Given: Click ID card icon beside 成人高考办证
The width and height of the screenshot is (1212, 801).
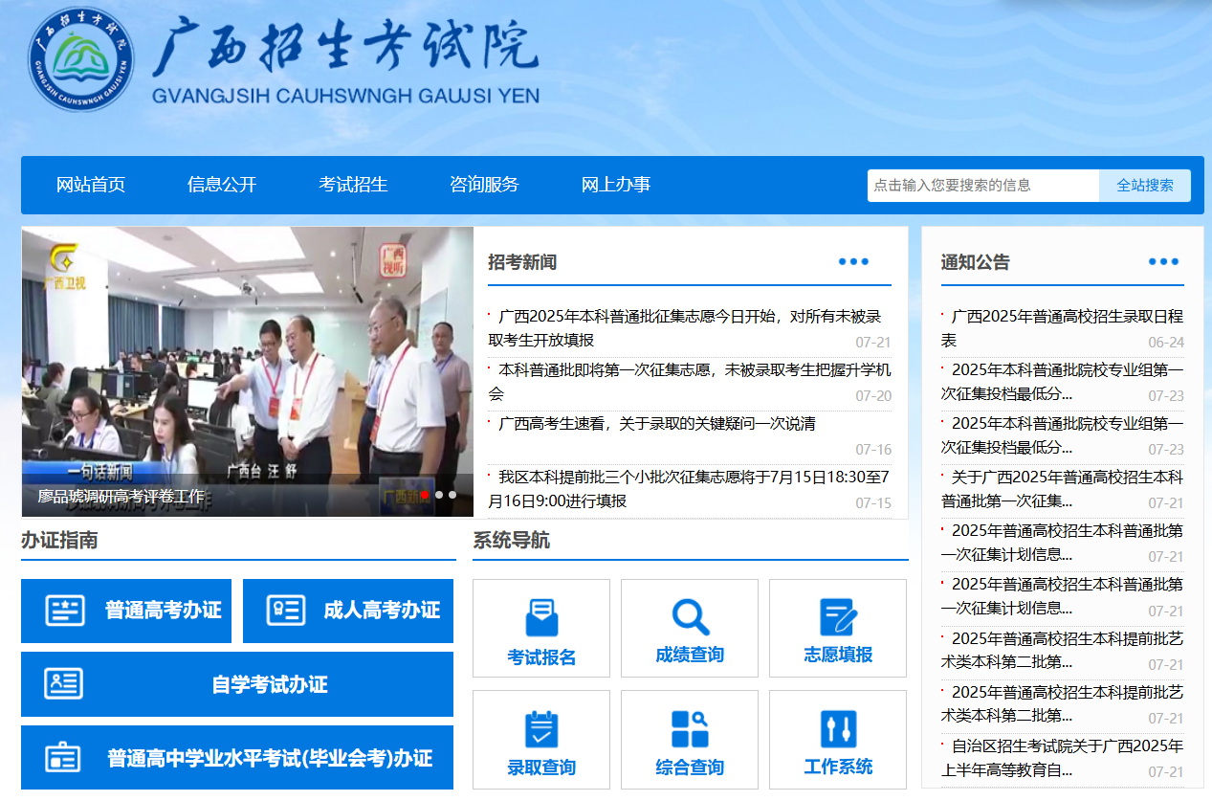Looking at the screenshot, I should click(286, 611).
